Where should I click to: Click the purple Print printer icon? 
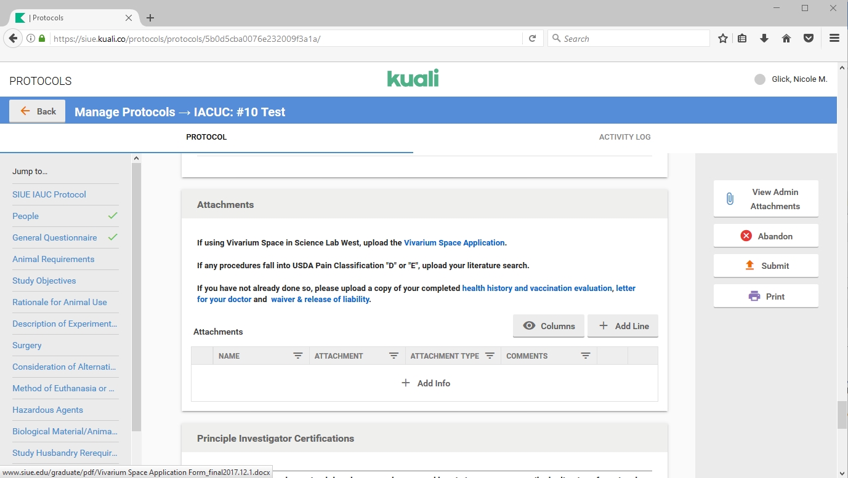tap(754, 296)
